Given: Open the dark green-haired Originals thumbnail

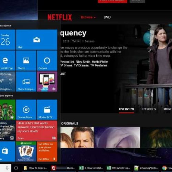Looking at the screenshot, I should [156, 137].
